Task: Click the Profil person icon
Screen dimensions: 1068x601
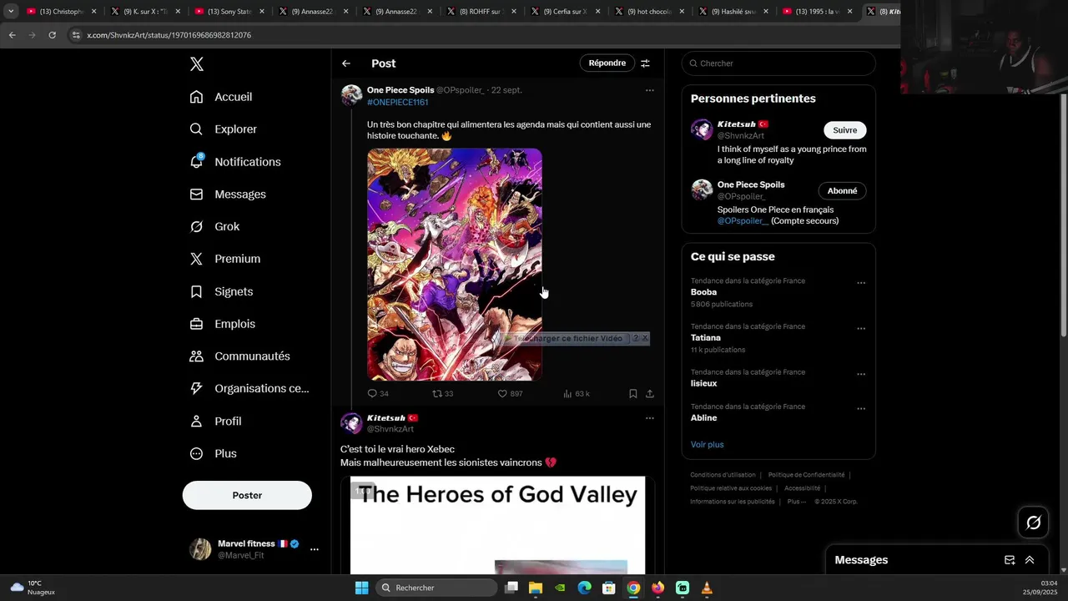Action: point(196,422)
